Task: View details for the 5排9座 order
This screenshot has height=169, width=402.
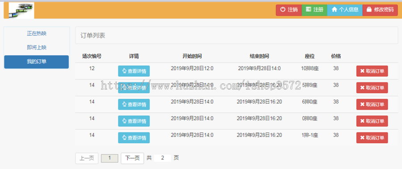Action: pyautogui.click(x=134, y=88)
